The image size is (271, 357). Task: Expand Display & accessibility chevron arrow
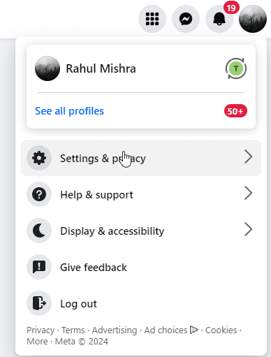[249, 229]
